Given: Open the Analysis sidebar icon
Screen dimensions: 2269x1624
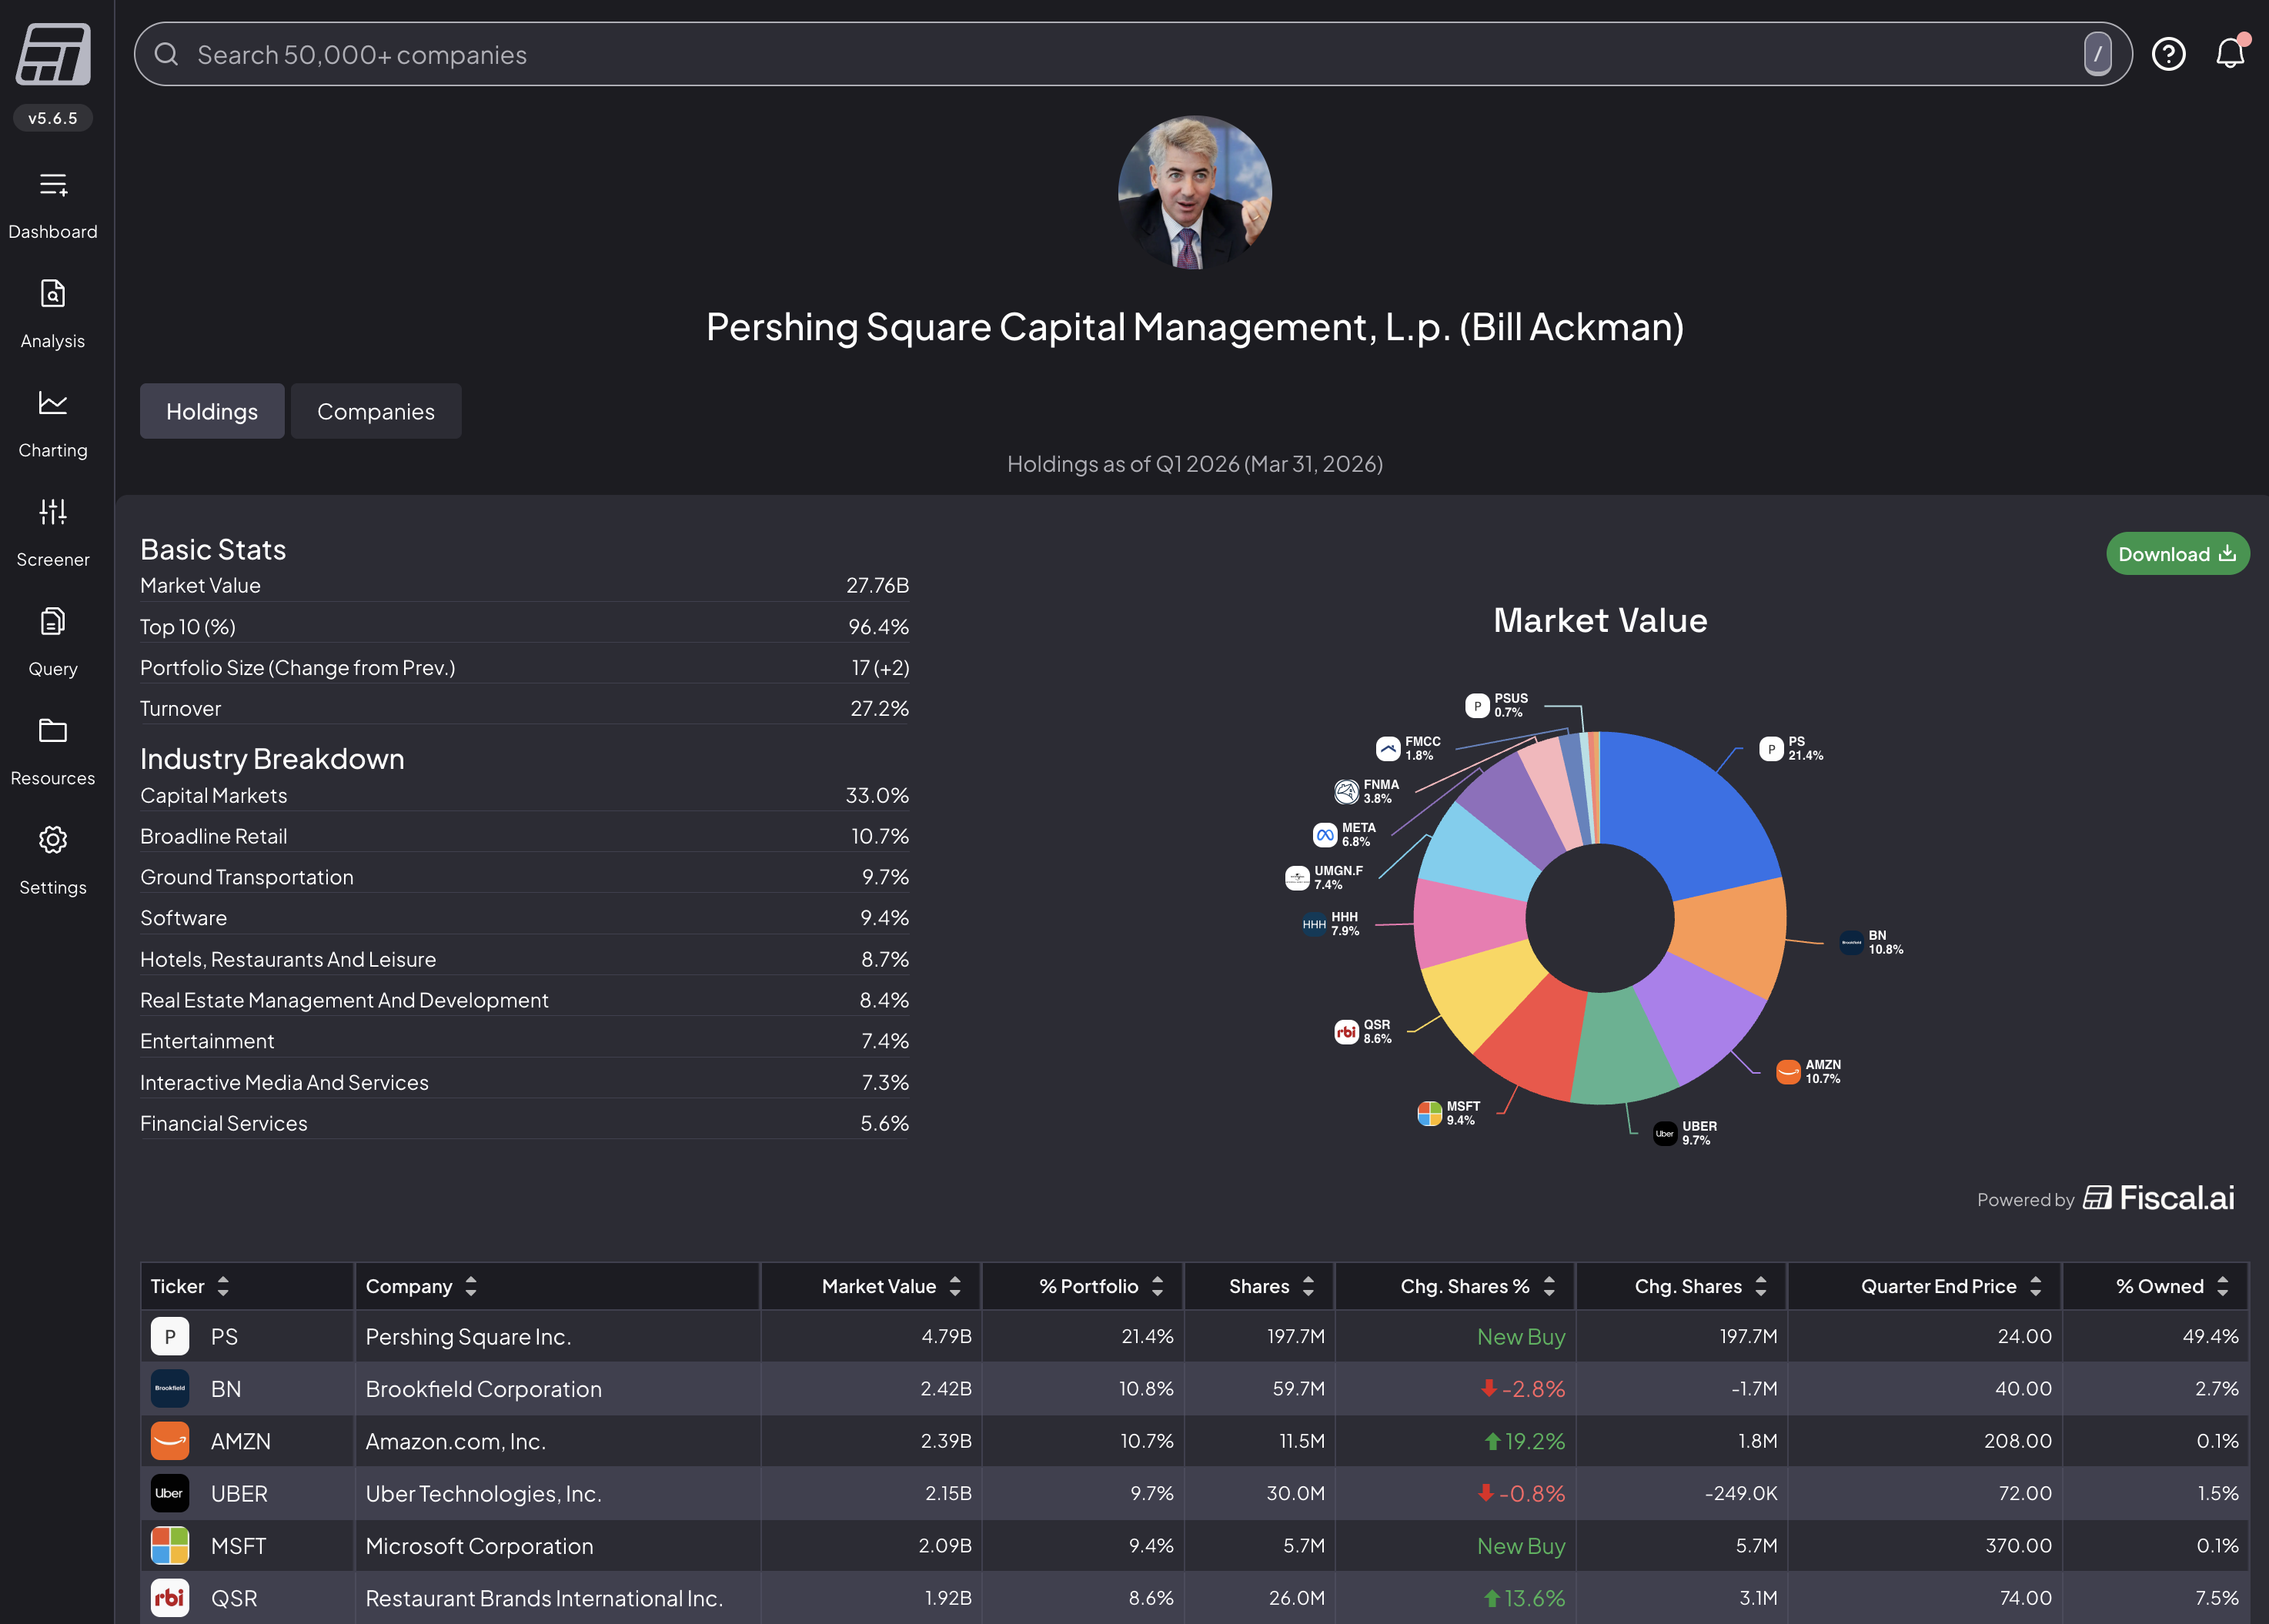Looking at the screenshot, I should coord(53,294).
